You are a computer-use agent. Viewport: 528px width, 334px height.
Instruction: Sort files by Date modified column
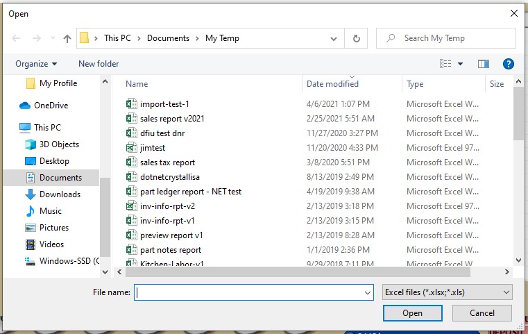pos(333,84)
